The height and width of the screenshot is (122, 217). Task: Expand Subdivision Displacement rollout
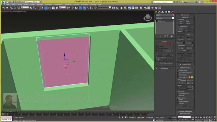[x=185, y=111]
